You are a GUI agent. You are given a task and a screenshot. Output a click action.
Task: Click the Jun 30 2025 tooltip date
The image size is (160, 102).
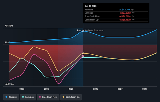pyautogui.click(x=90, y=6)
